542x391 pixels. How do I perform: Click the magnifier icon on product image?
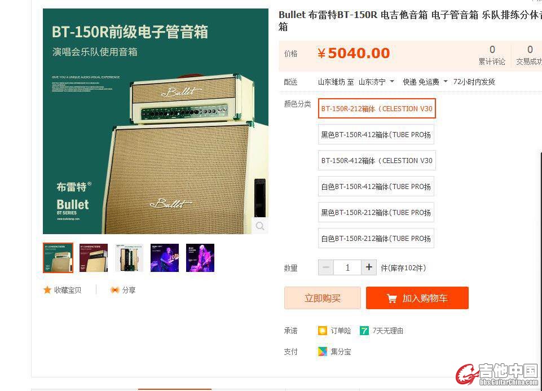click(x=260, y=226)
